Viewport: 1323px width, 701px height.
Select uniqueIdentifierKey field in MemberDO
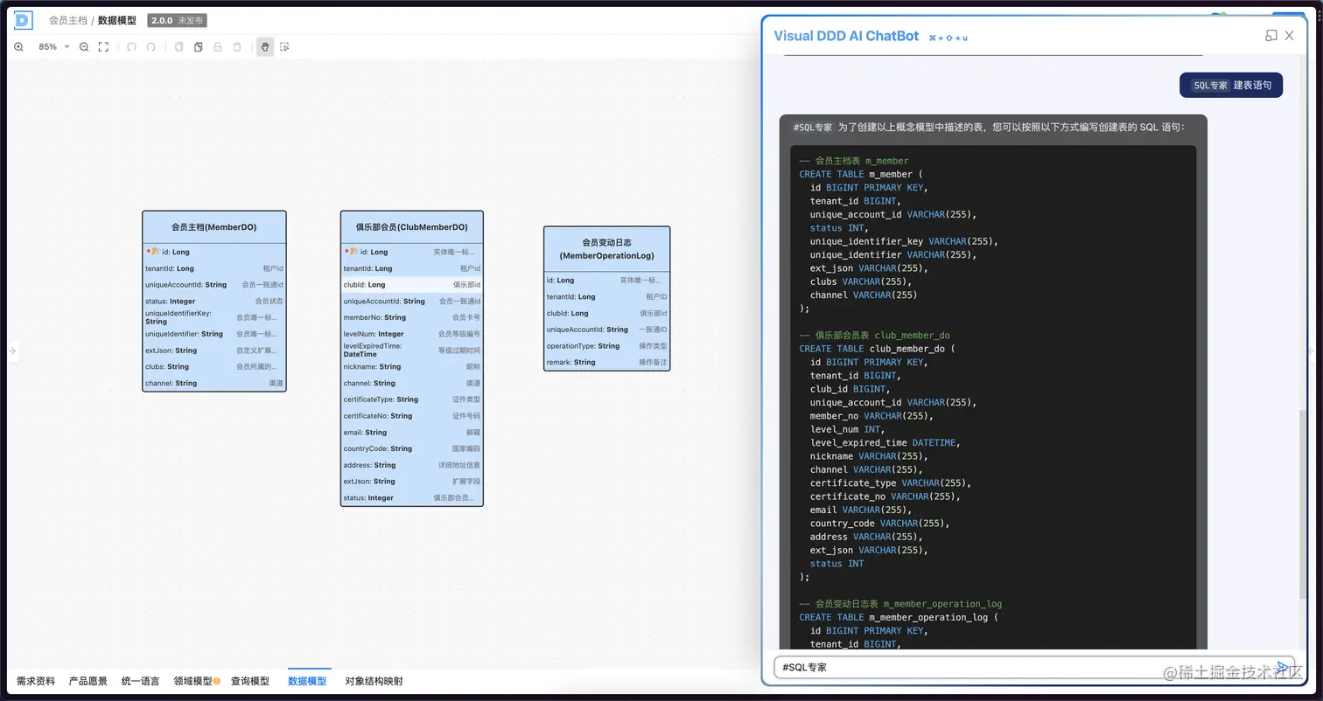coord(214,317)
